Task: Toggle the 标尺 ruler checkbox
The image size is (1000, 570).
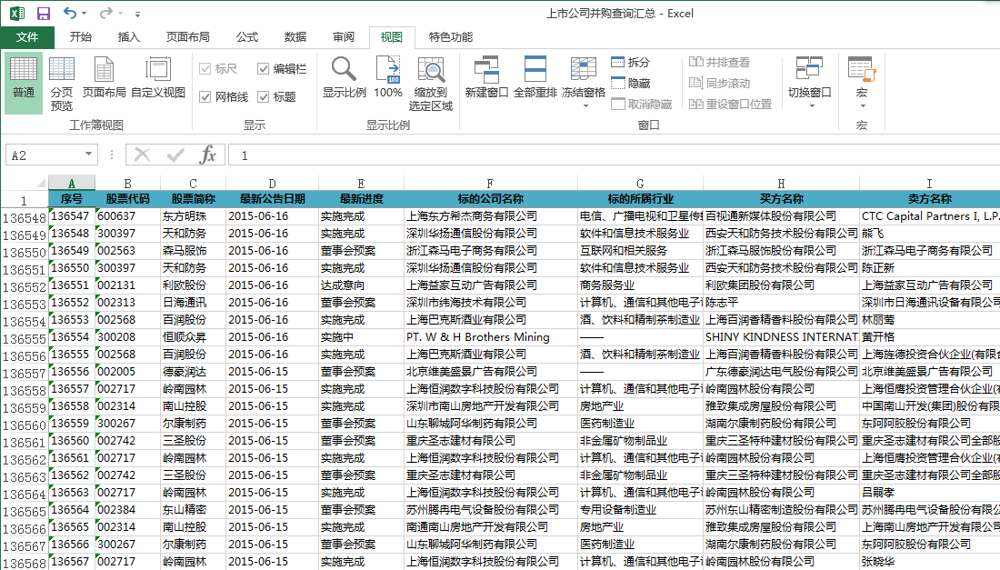Action: pos(205,69)
